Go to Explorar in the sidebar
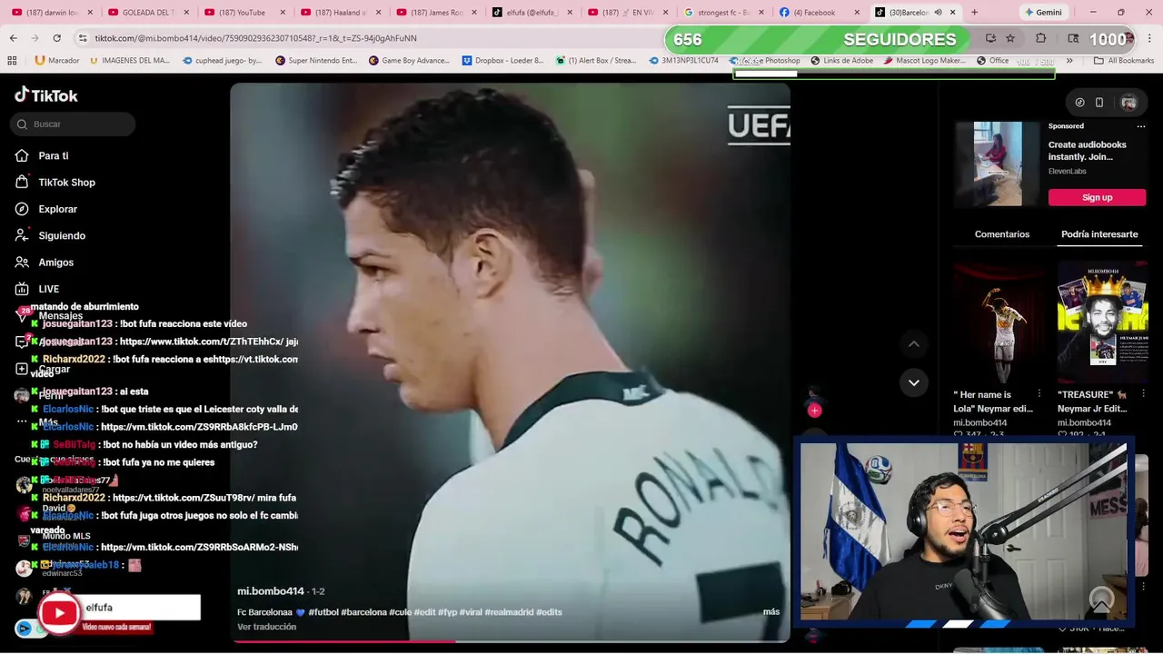The width and height of the screenshot is (1163, 654). point(57,209)
